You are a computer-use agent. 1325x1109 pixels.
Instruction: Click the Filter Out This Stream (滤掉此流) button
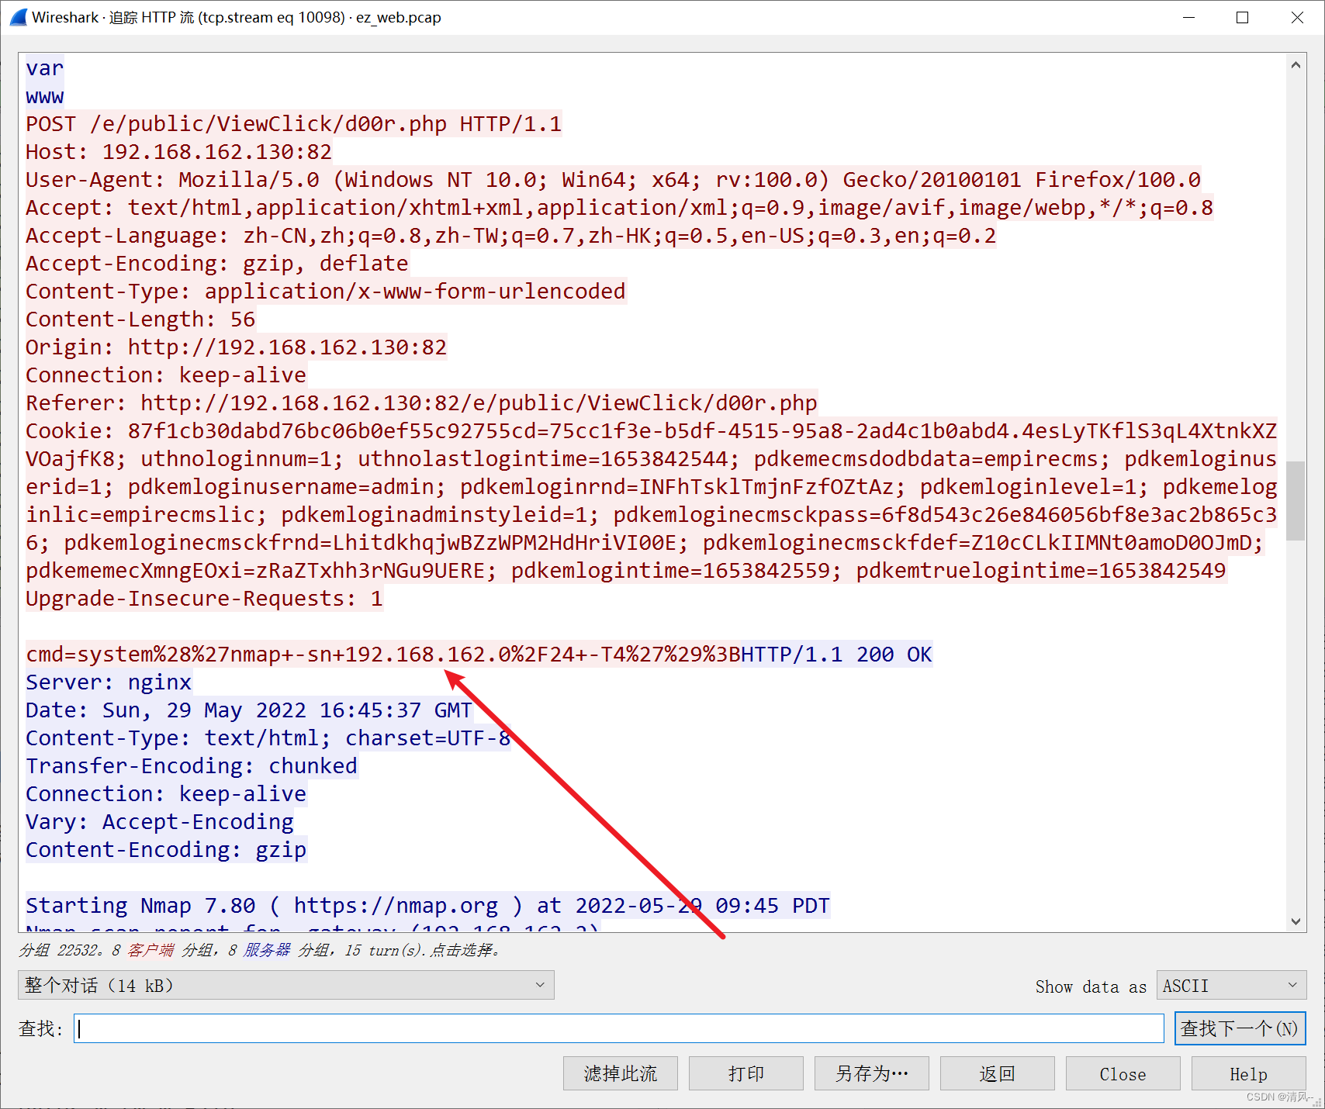click(x=620, y=1073)
